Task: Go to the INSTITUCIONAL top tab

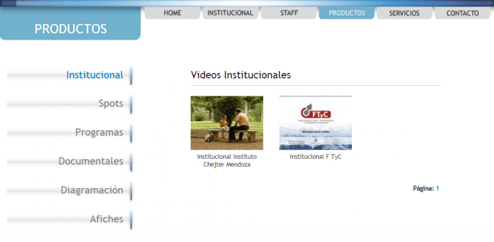Action: (230, 13)
